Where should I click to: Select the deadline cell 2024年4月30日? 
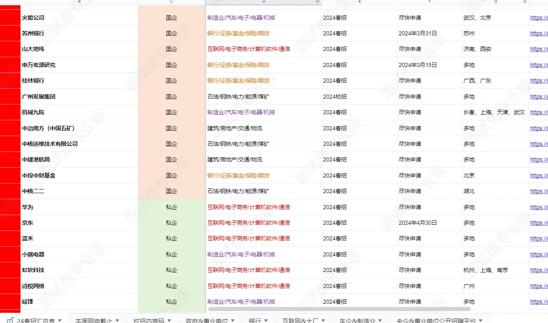(x=429, y=223)
